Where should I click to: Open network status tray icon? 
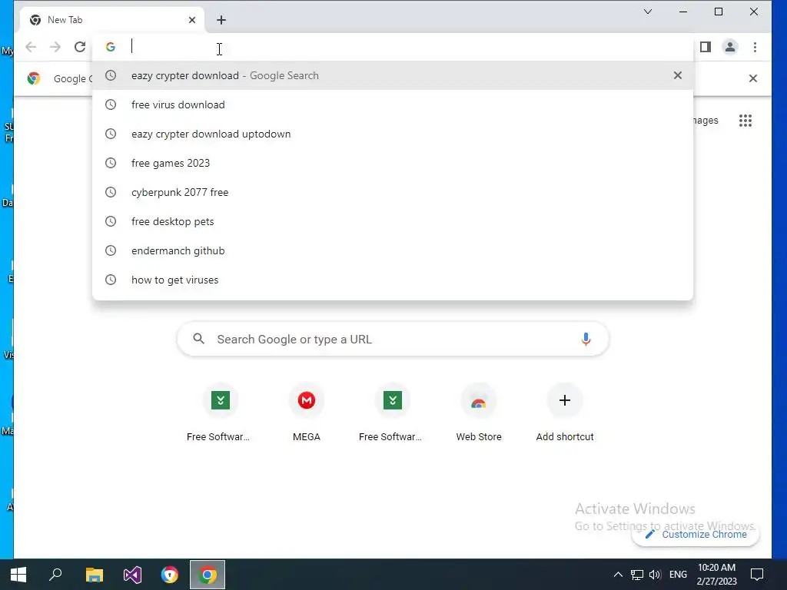(x=637, y=575)
